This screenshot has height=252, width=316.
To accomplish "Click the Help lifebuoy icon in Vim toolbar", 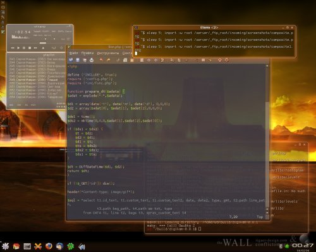I will pos(220,60).
